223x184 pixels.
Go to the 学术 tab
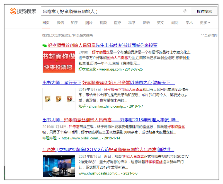point(189,23)
